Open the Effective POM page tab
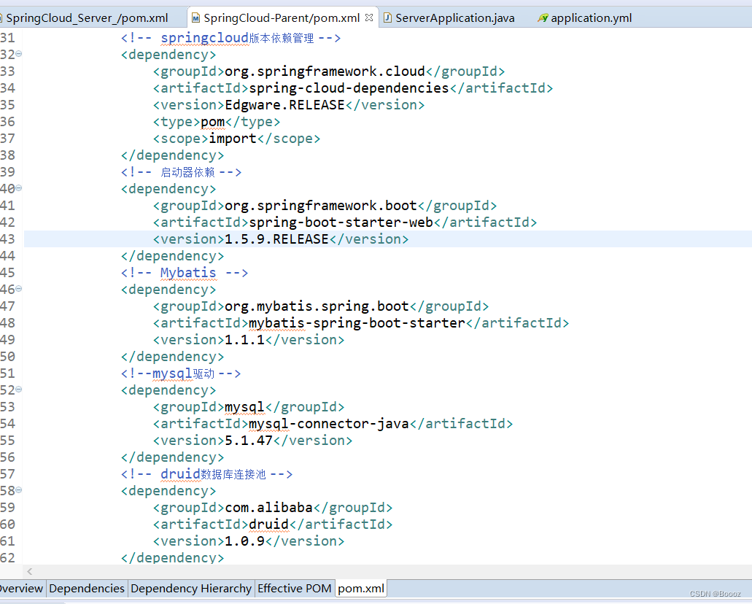 (295, 589)
